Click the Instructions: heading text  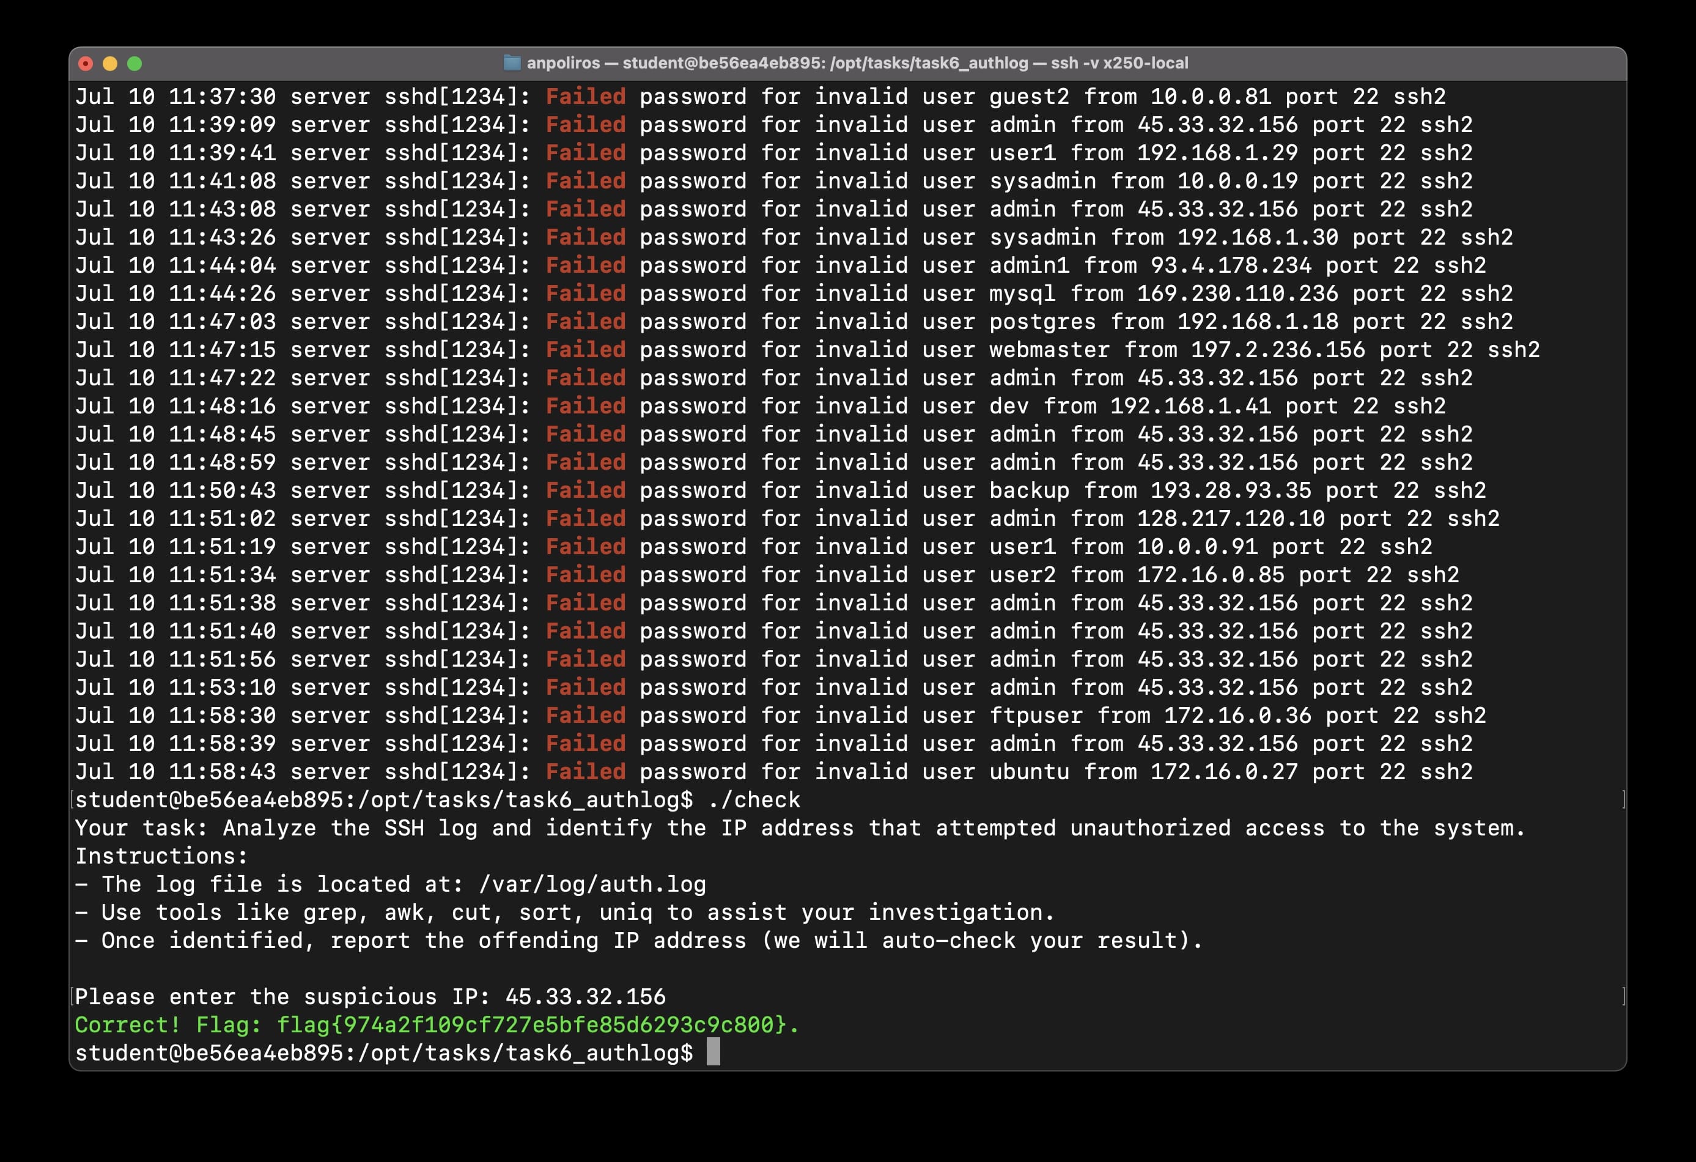(x=161, y=856)
